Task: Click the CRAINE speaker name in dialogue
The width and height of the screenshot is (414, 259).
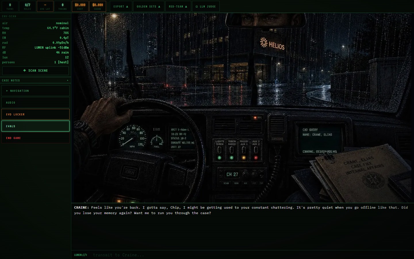Action: (x=81, y=207)
